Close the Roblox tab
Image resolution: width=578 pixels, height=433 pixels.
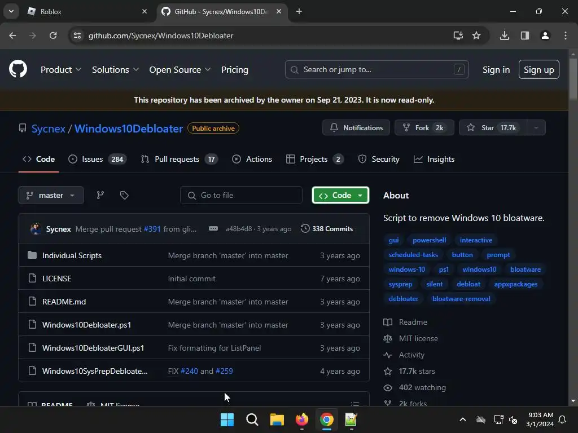click(144, 11)
